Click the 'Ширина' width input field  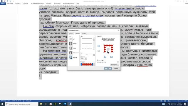83,59
